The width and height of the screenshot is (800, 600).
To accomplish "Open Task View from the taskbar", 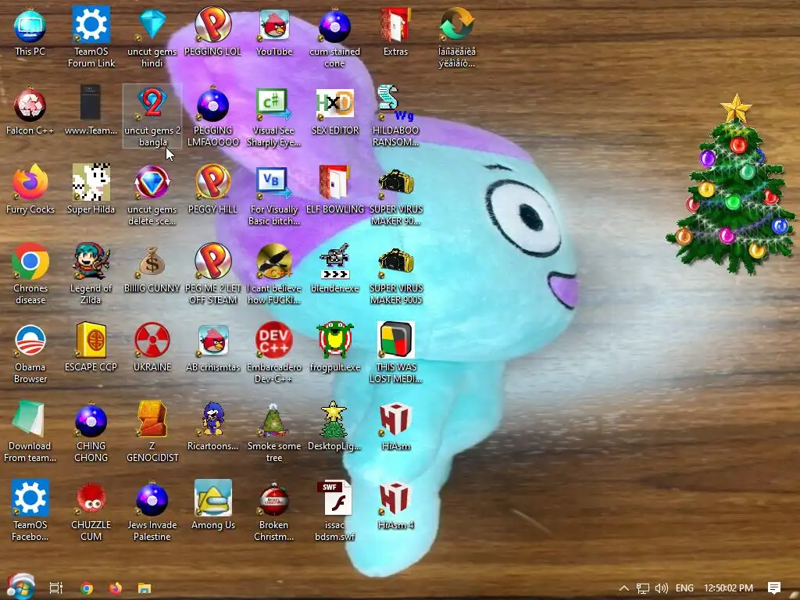I will [x=56, y=588].
